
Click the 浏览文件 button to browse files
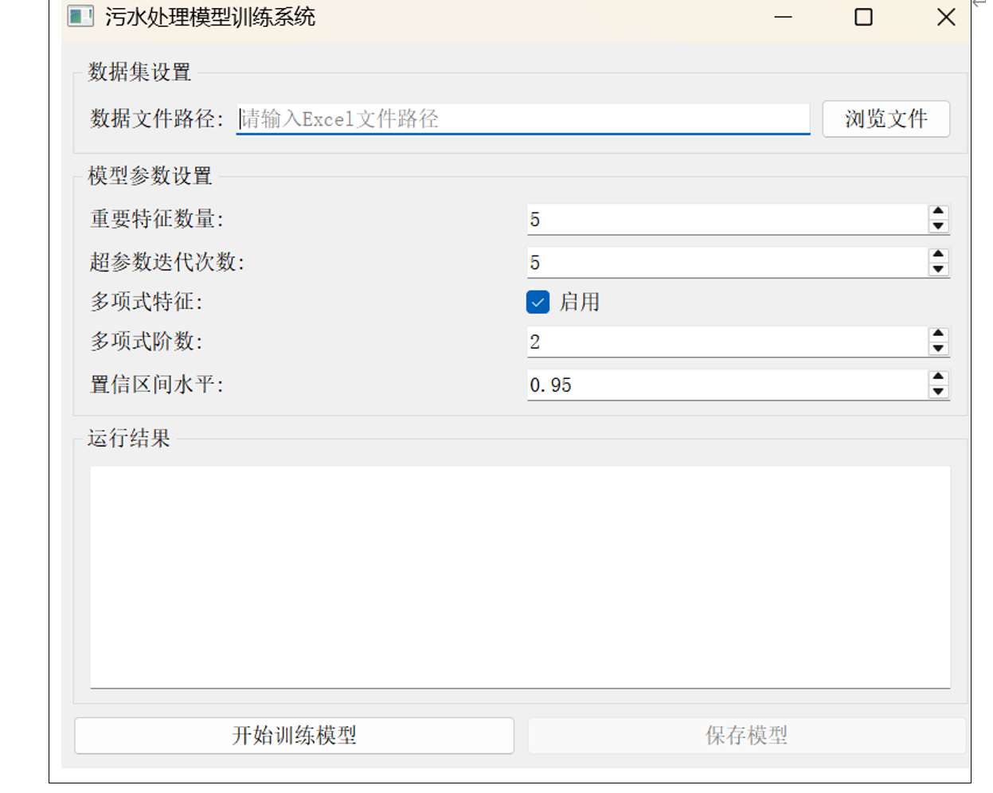tap(885, 119)
